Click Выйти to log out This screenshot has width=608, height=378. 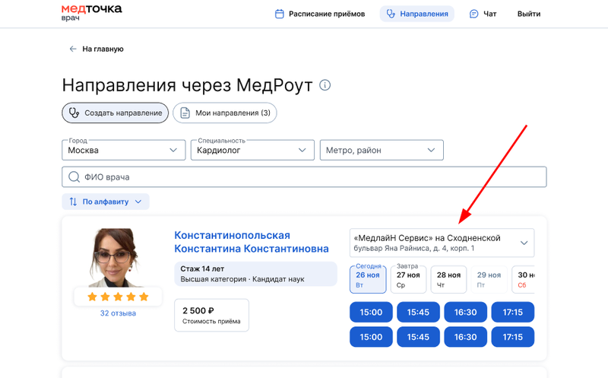(529, 14)
